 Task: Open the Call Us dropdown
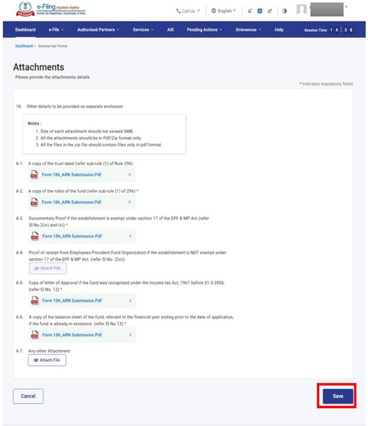click(x=188, y=11)
